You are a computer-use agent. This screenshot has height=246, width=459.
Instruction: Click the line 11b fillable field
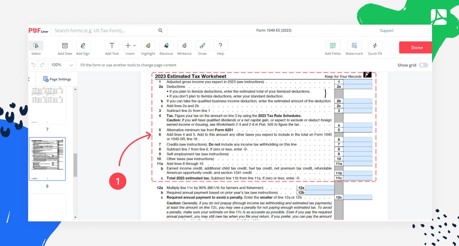click(x=358, y=173)
